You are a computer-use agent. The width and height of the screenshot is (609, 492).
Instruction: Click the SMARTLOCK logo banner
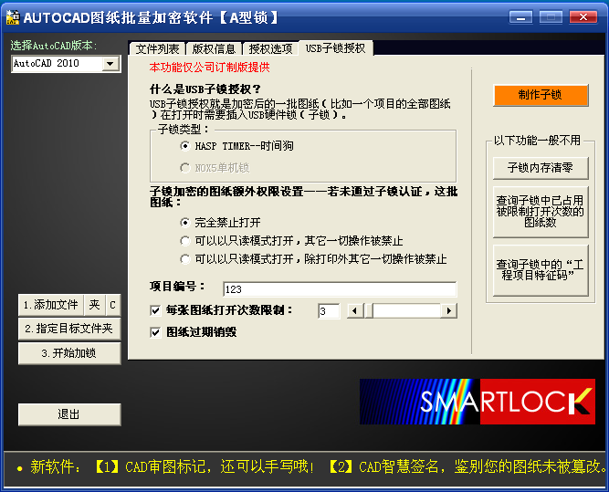click(x=478, y=402)
